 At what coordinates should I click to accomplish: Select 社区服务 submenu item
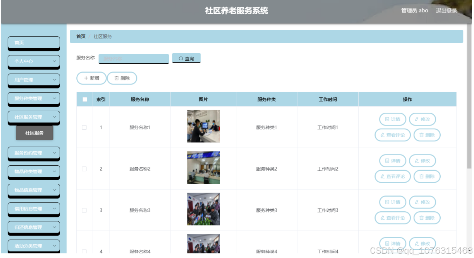coord(34,133)
